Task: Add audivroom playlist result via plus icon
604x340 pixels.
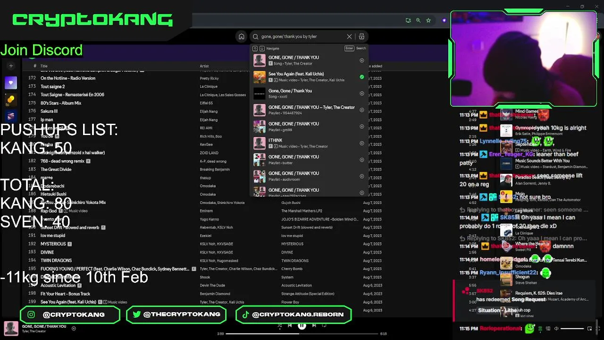Action: coord(362,176)
